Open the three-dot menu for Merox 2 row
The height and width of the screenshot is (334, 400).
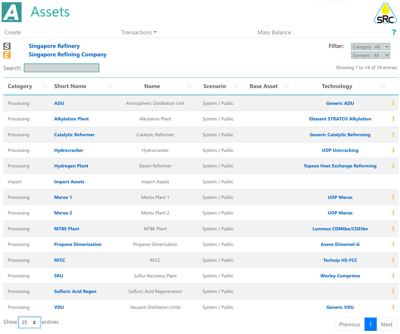coord(393,213)
